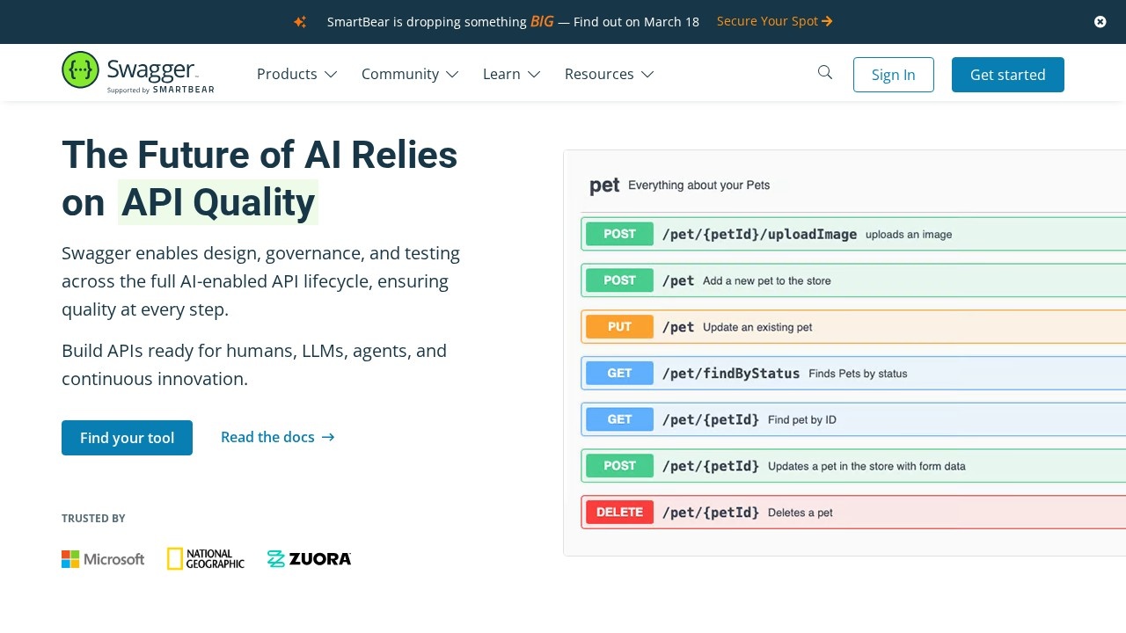Click the Zuora logo
The width and height of the screenshot is (1126, 633).
[309, 559]
